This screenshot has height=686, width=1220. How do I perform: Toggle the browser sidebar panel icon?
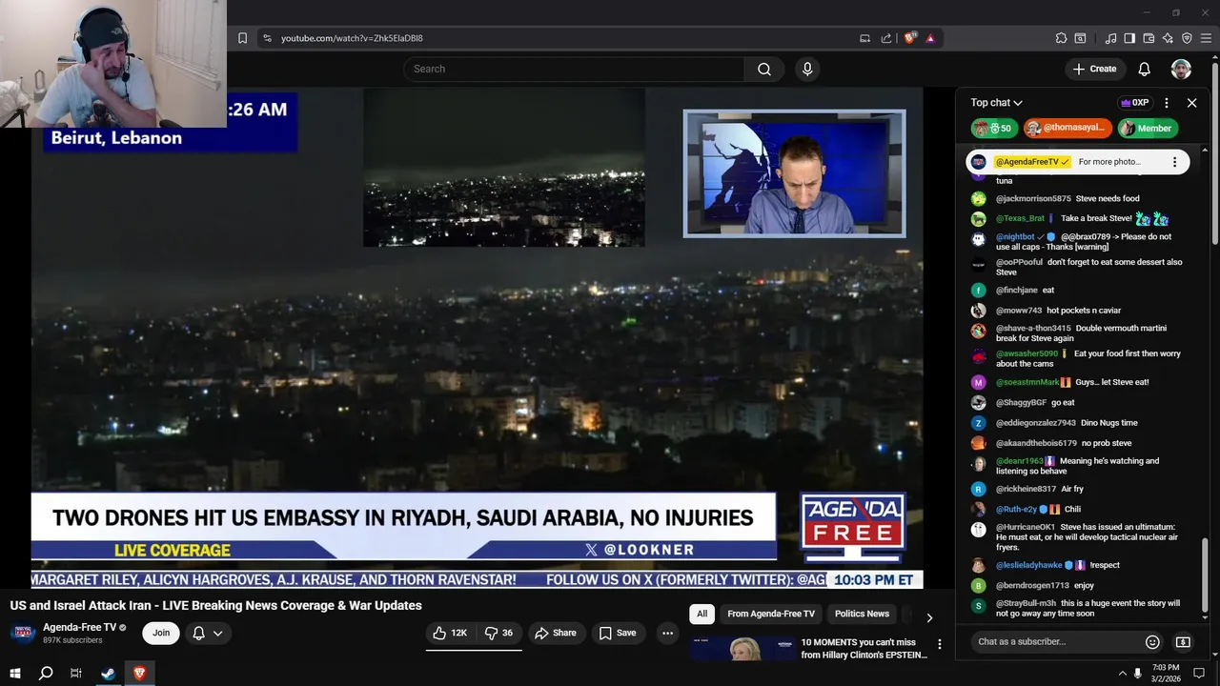[x=1129, y=38]
